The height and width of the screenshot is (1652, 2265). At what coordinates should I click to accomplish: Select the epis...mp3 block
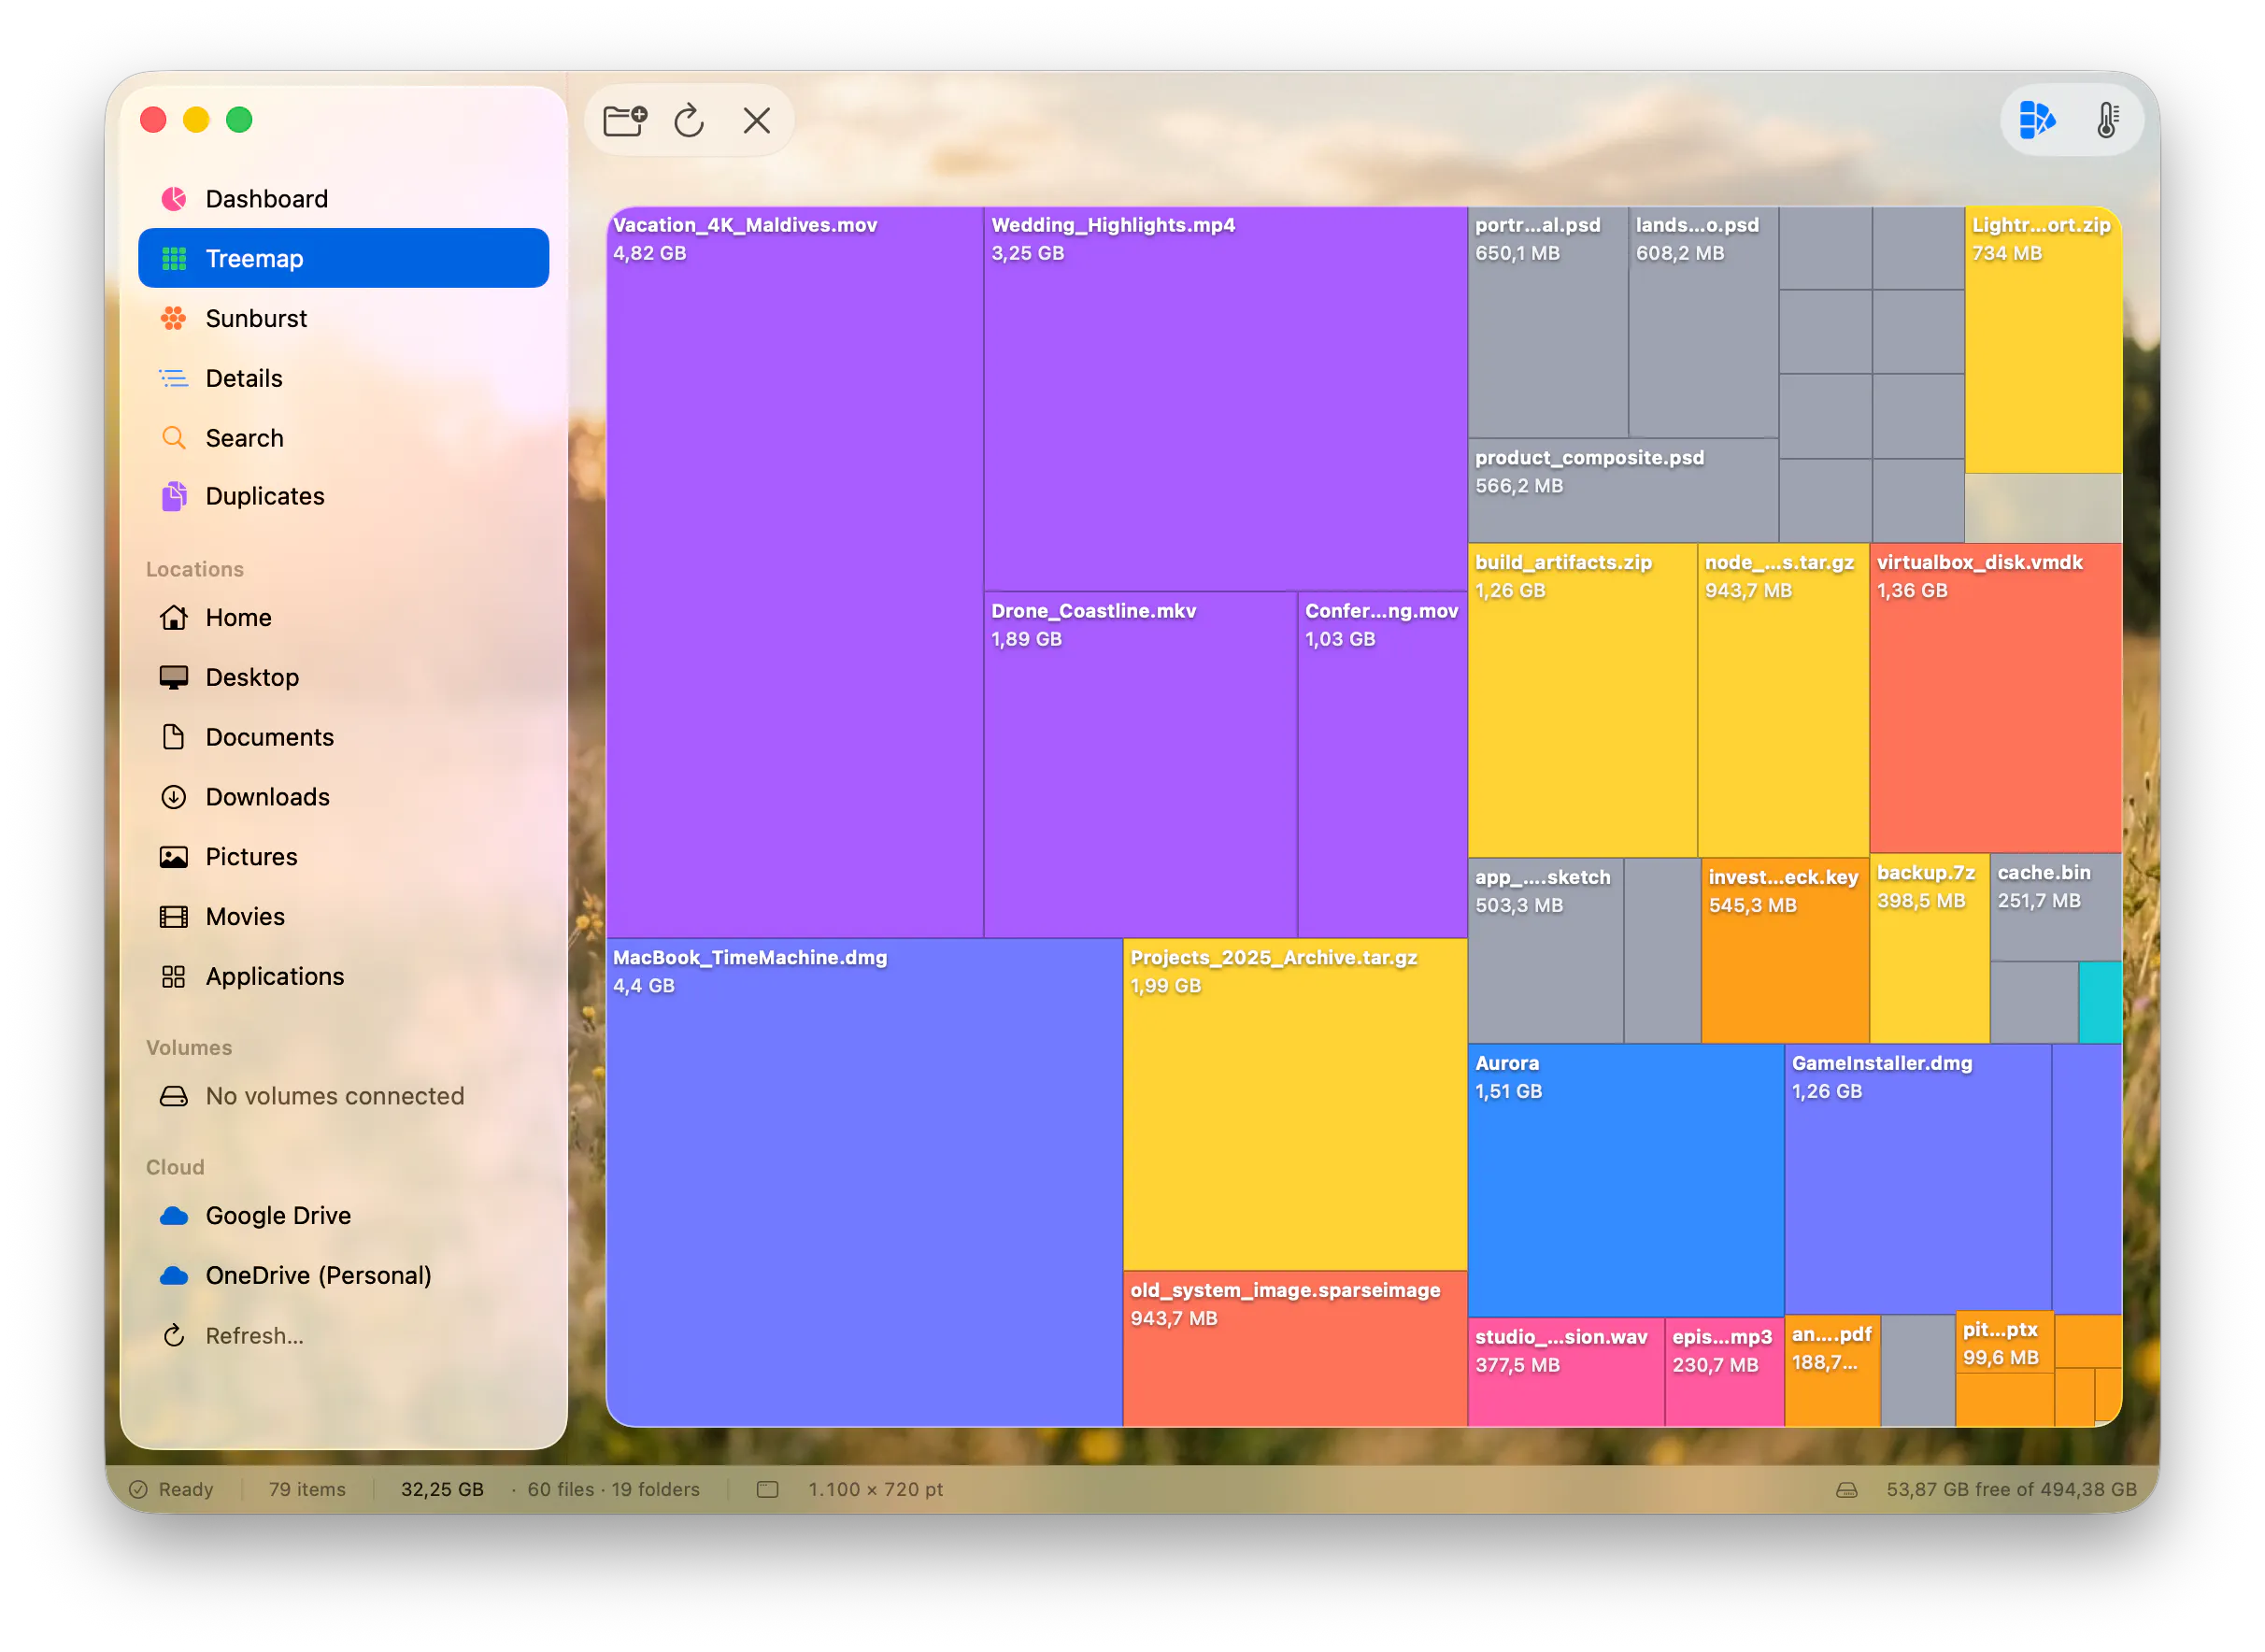pyautogui.click(x=1725, y=1372)
